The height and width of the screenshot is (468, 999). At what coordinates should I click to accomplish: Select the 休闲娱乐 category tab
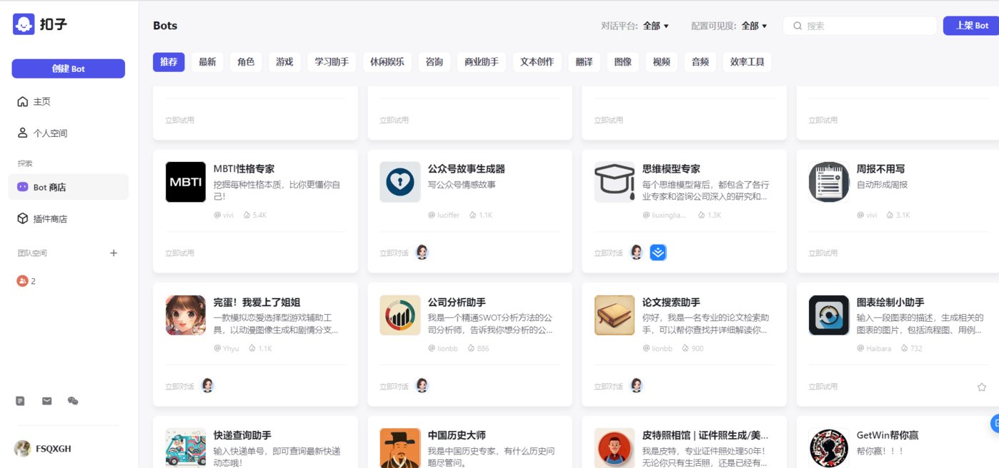click(x=387, y=62)
